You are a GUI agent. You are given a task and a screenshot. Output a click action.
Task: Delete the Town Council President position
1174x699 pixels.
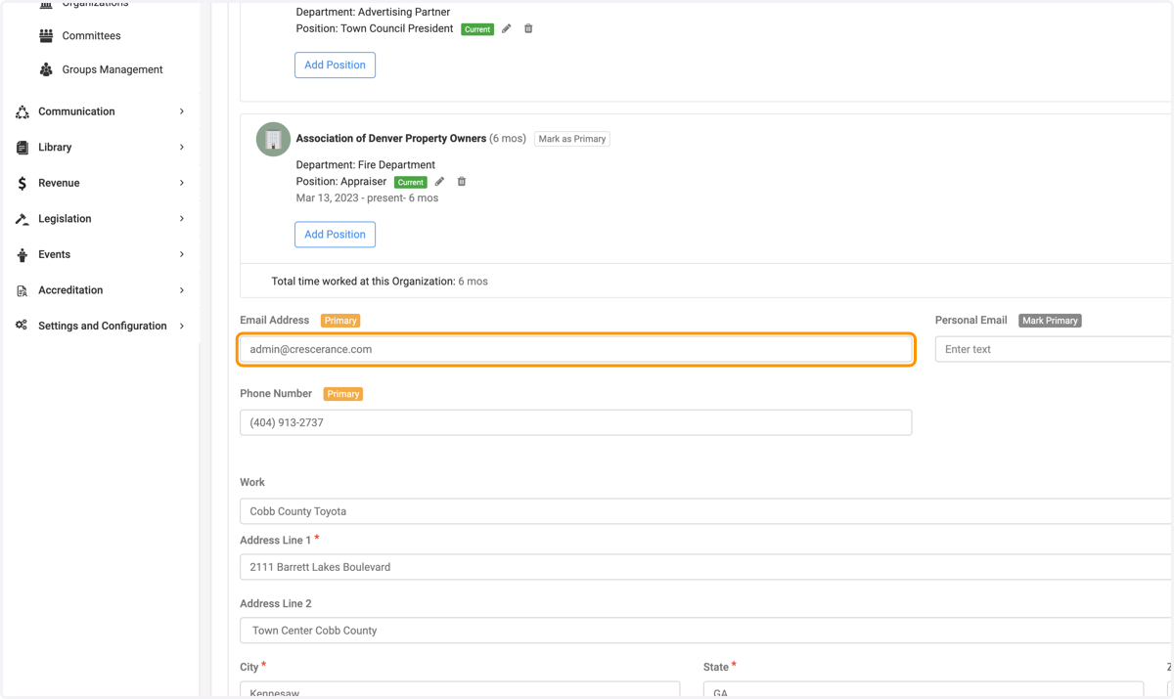pyautogui.click(x=528, y=29)
